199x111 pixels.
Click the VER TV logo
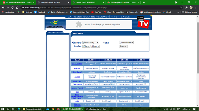click(x=143, y=22)
